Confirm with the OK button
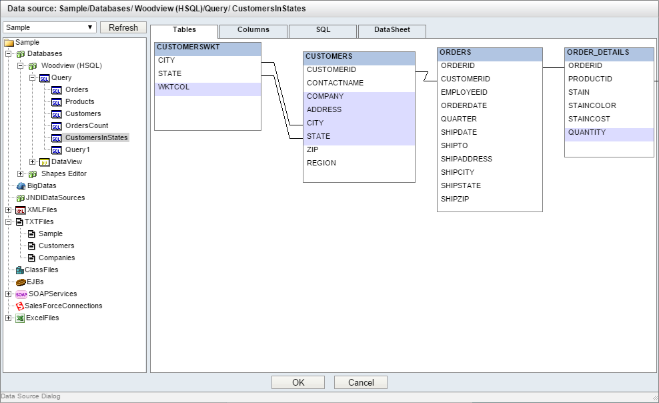Viewport: 659px width, 403px height. (x=298, y=382)
